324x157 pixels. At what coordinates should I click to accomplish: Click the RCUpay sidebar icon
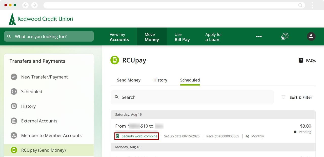pyautogui.click(x=14, y=150)
